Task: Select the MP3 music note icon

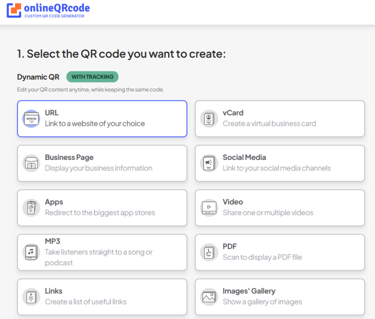Action: click(31, 252)
